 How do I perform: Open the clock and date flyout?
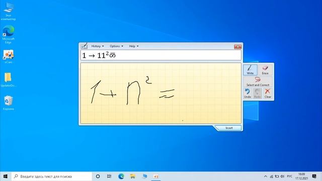(301, 176)
